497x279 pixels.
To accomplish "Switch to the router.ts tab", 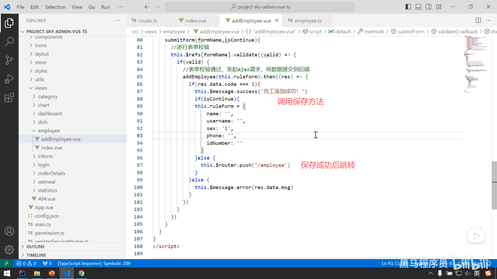I will [x=148, y=21].
